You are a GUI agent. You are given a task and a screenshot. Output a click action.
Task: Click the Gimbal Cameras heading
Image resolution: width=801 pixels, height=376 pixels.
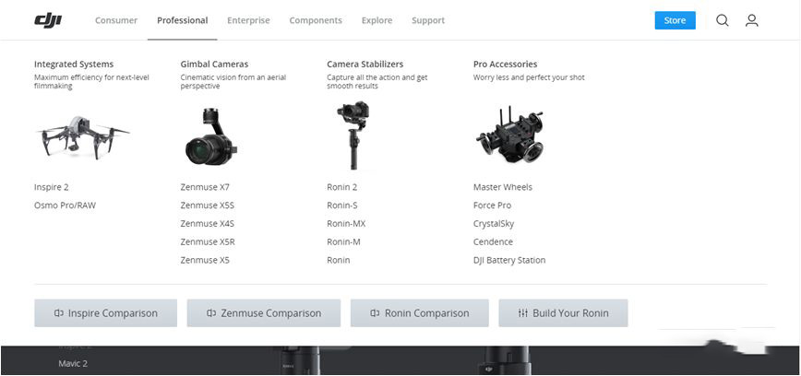(214, 65)
